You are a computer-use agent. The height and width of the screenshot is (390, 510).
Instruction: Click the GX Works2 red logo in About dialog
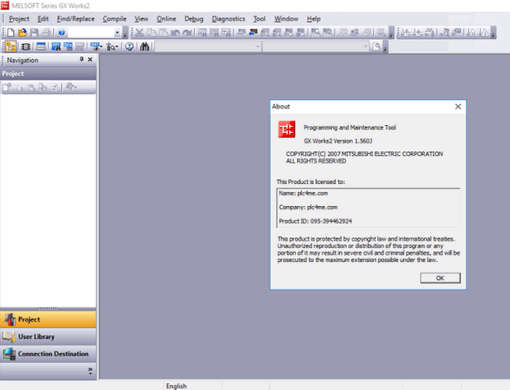tap(286, 130)
